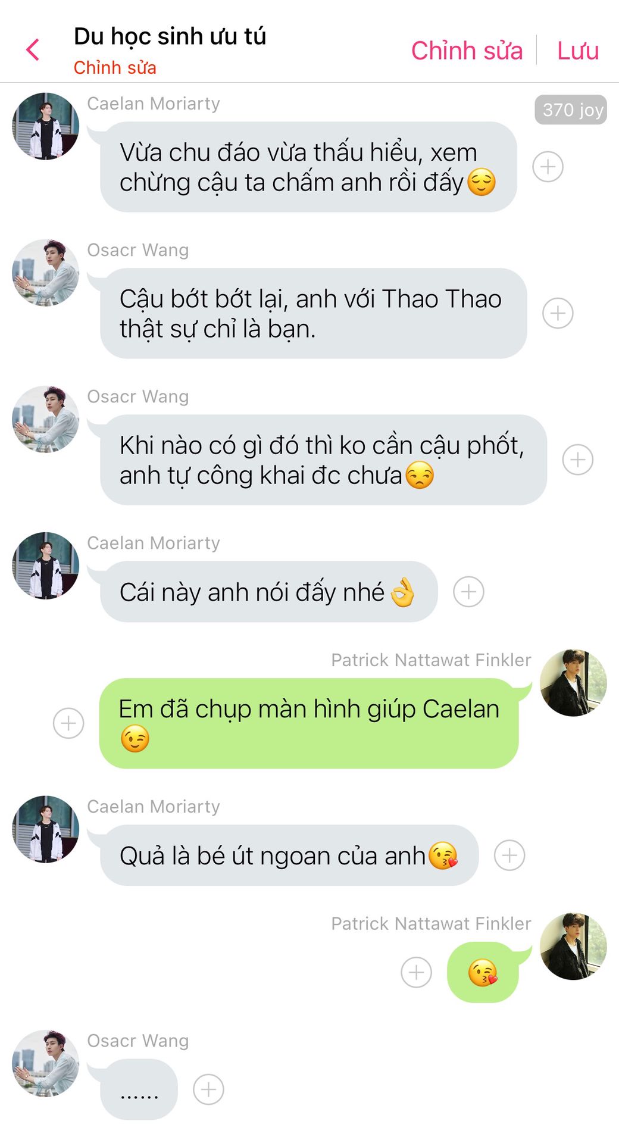
Task: Tap 'Lưu' to save the chat
Action: coord(577,51)
